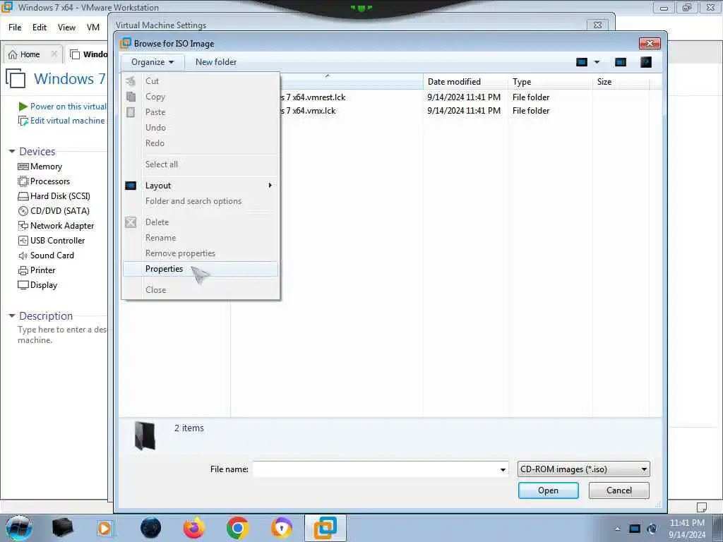The width and height of the screenshot is (723, 542).
Task: Select the 7 x64.vmrest.lck folder
Action: [313, 97]
